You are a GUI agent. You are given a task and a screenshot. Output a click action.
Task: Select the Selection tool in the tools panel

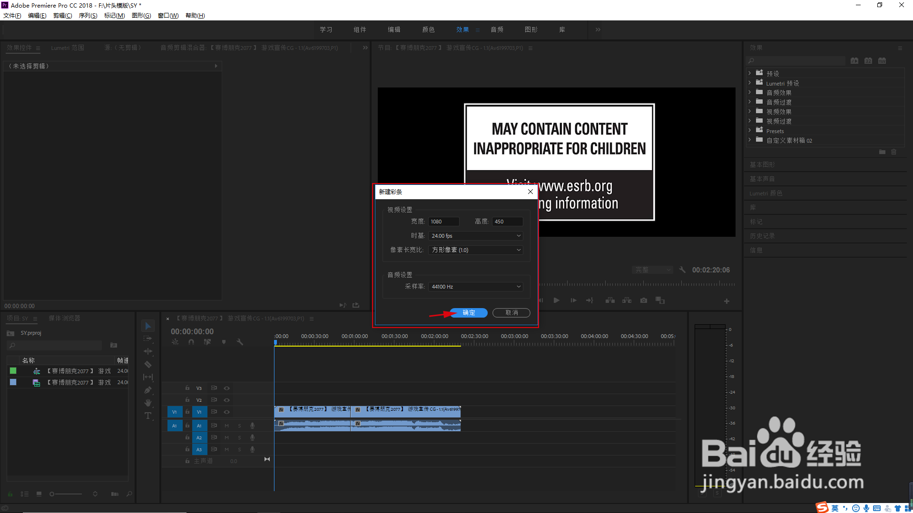point(148,326)
